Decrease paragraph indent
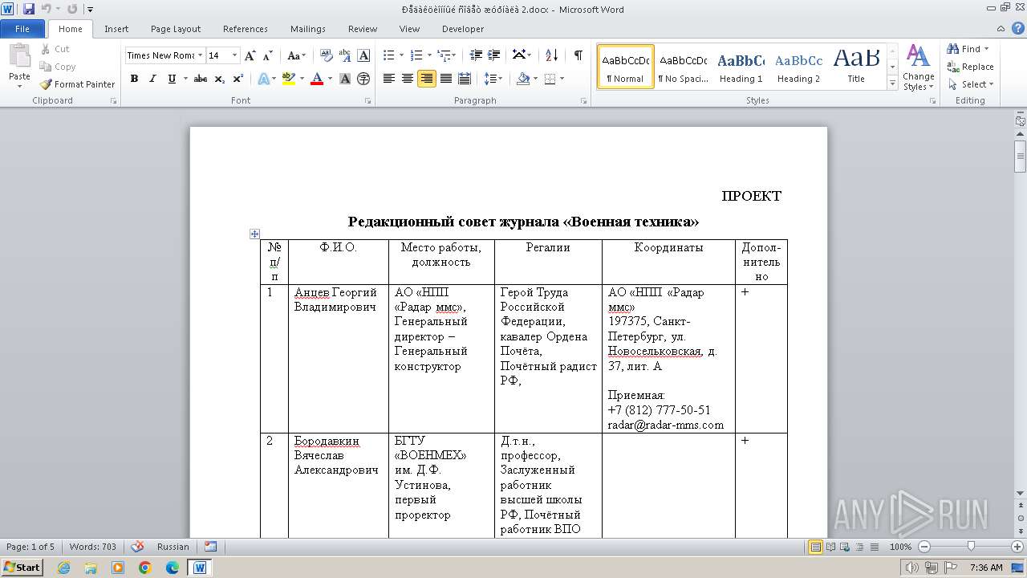The height and width of the screenshot is (578, 1027). point(476,55)
